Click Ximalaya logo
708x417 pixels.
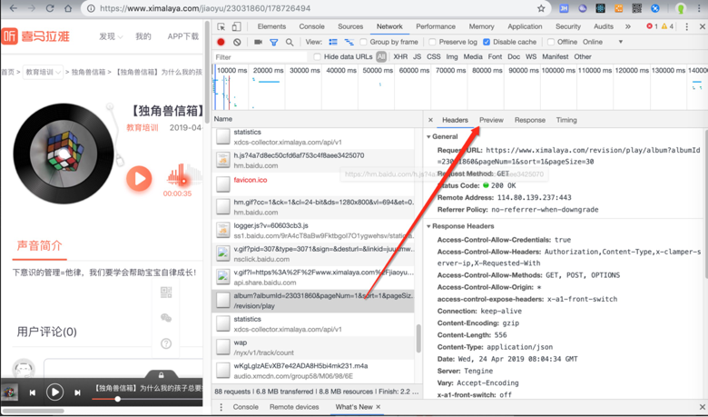[35, 36]
